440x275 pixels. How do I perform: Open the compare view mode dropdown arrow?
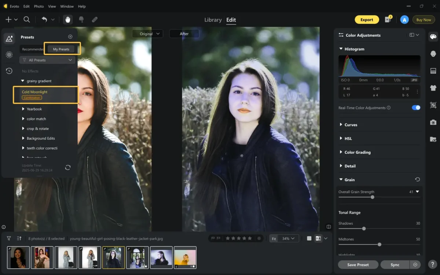(326, 238)
